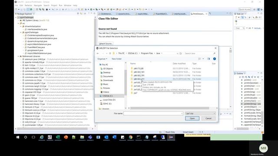Viewport: 278px width, 156px height.
Task: Click OSDisk (C:) in breadcrumb path
Action: (x=133, y=53)
